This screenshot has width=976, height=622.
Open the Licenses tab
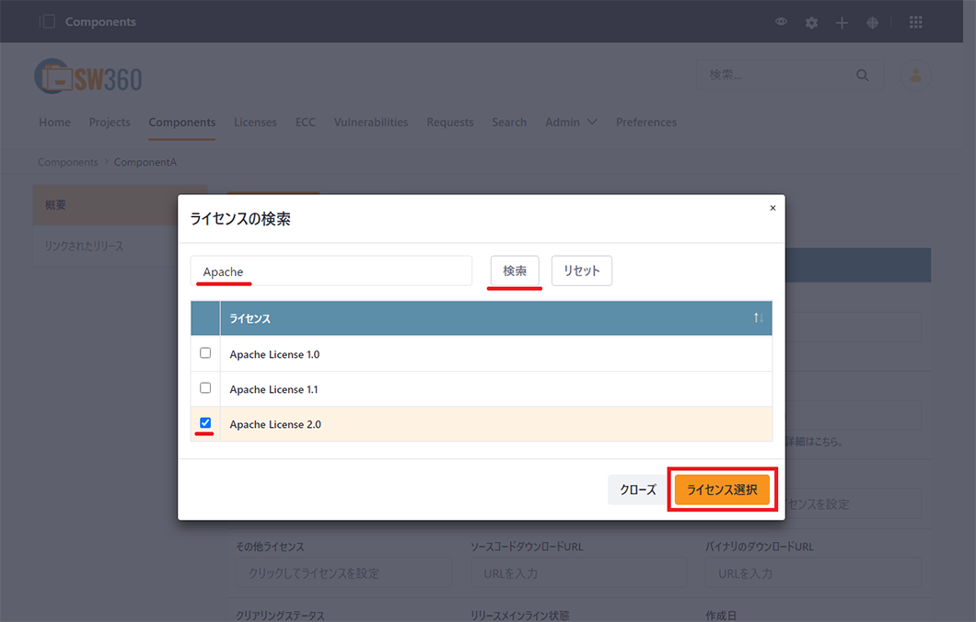[255, 122]
